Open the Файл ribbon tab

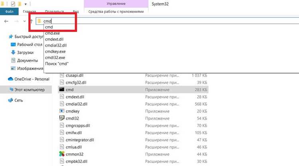click(9, 12)
